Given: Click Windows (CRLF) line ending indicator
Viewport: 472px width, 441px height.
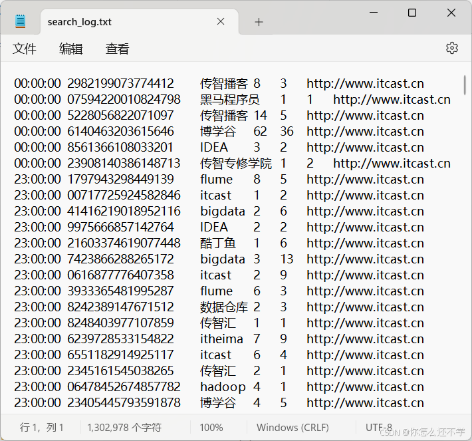Looking at the screenshot, I should 293,428.
